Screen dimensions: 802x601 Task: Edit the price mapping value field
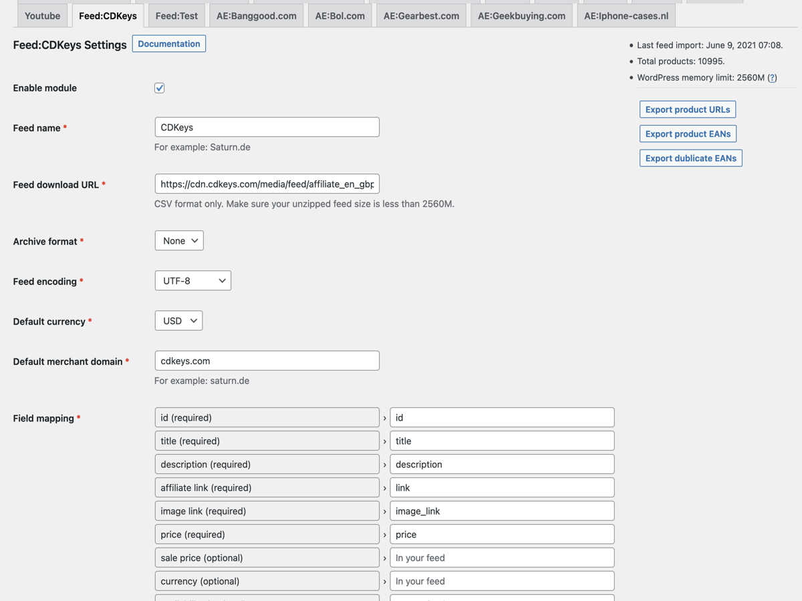(502, 534)
